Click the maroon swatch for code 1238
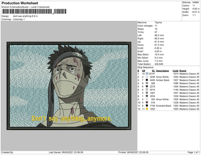Viewport: 201px width, 155px height. [x=147, y=102]
